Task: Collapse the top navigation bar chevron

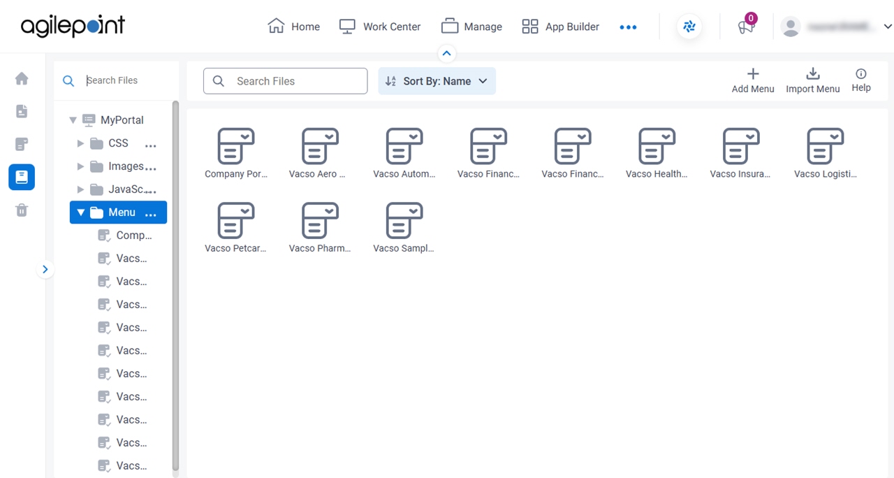Action: [447, 53]
